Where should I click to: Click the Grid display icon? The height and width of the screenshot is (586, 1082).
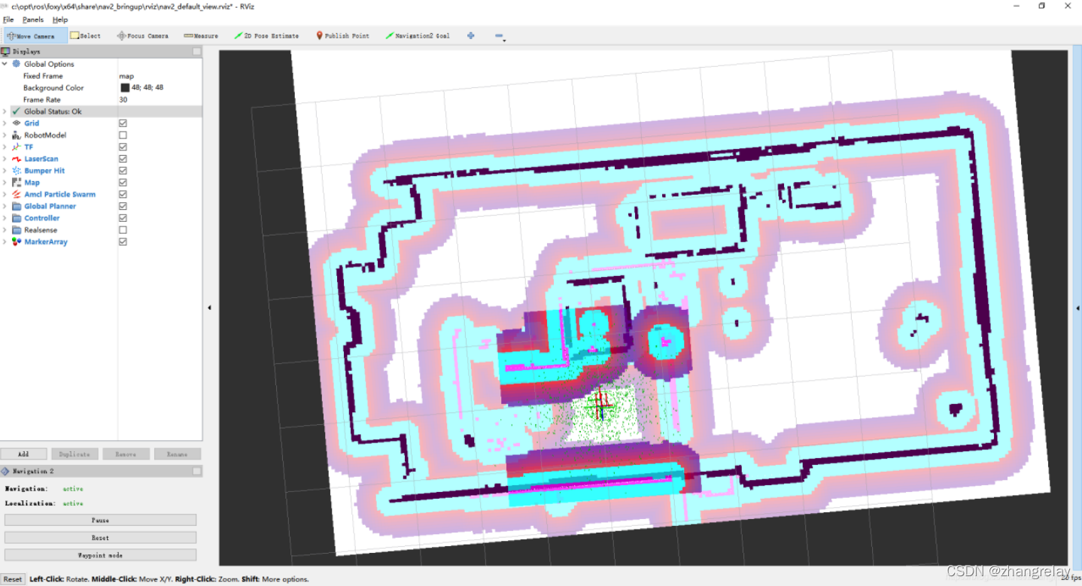pyautogui.click(x=17, y=123)
